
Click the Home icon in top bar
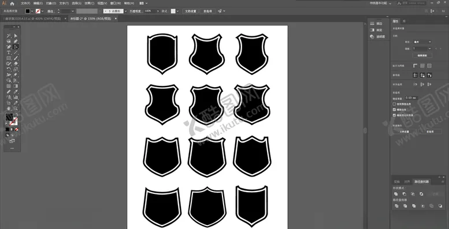pos(12,3)
